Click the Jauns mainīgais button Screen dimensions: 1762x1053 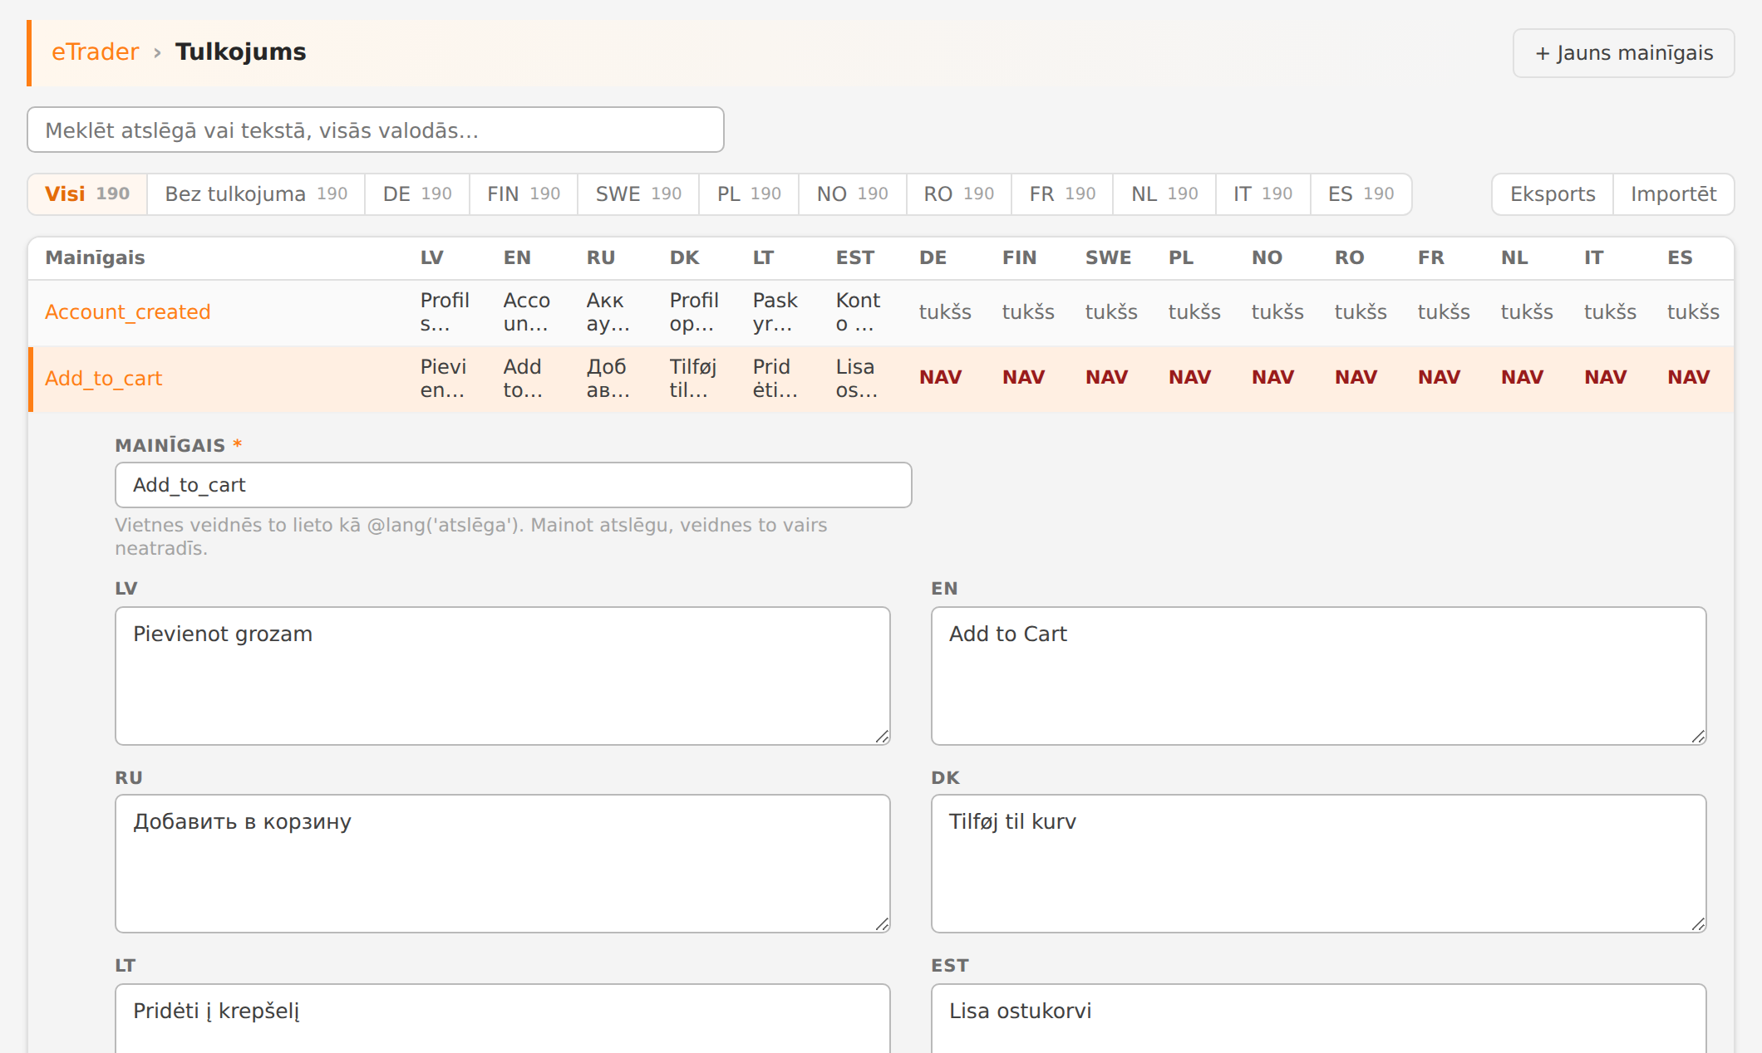click(1623, 53)
